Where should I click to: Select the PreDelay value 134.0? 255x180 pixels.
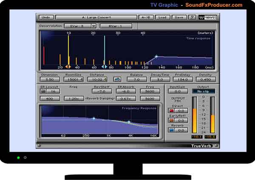(183, 79)
